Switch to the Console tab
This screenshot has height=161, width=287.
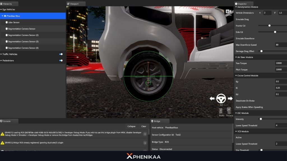9,121
